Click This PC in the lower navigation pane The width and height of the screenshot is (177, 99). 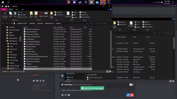click(x=70, y=77)
